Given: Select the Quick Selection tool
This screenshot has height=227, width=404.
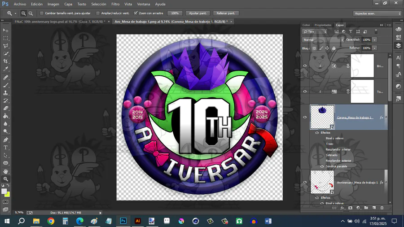Looking at the screenshot, I should 5,53.
